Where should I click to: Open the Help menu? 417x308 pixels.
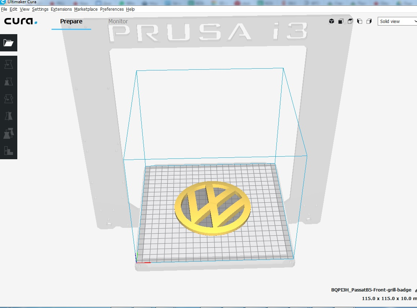click(130, 9)
